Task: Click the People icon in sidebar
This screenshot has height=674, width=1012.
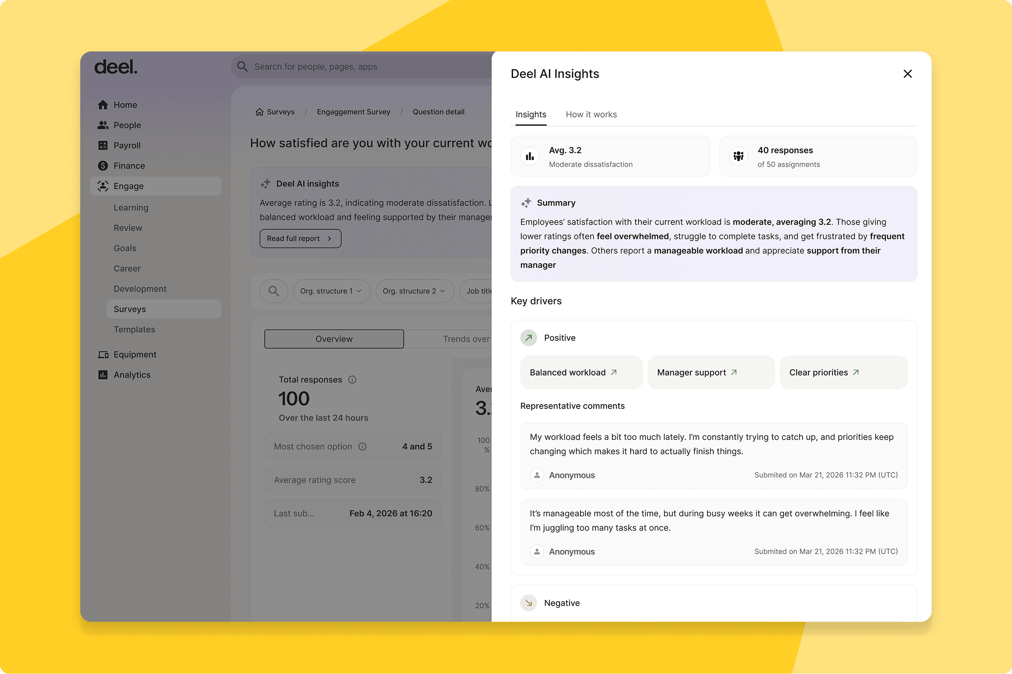Action: coord(103,125)
